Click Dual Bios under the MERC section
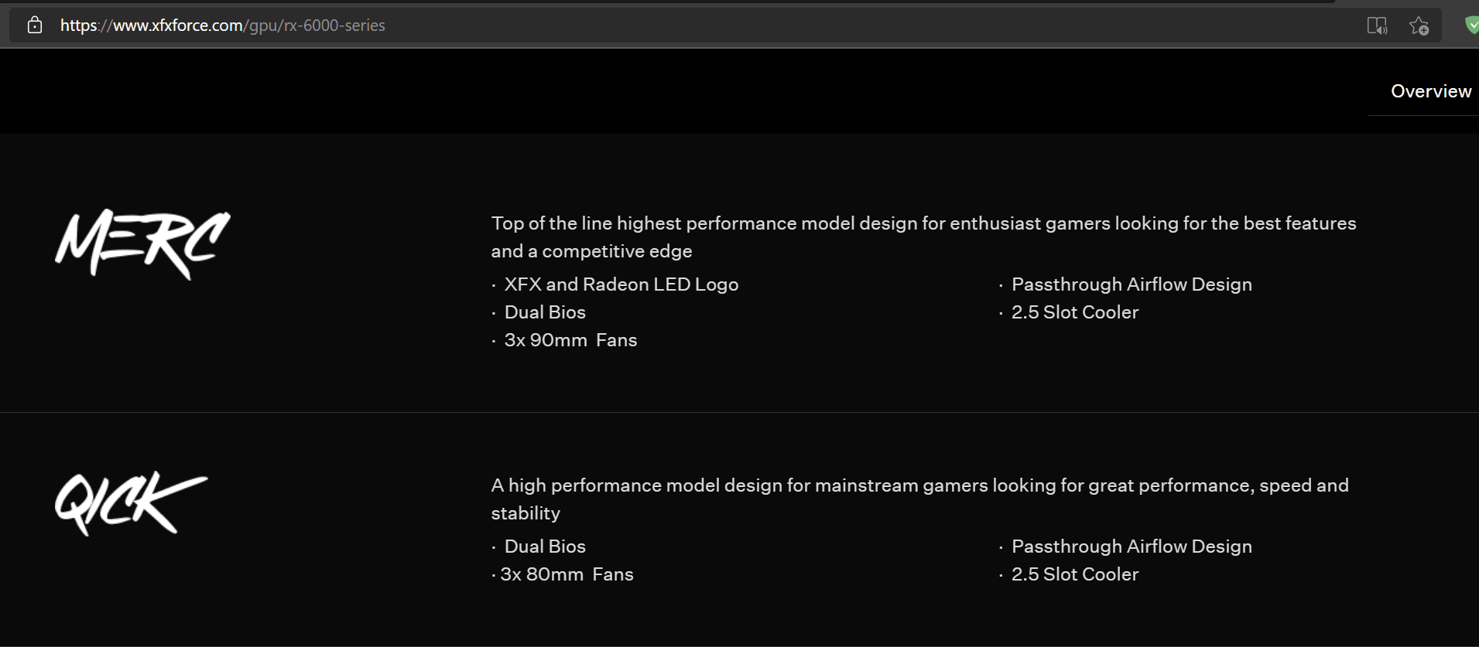This screenshot has height=647, width=1479. (x=545, y=312)
